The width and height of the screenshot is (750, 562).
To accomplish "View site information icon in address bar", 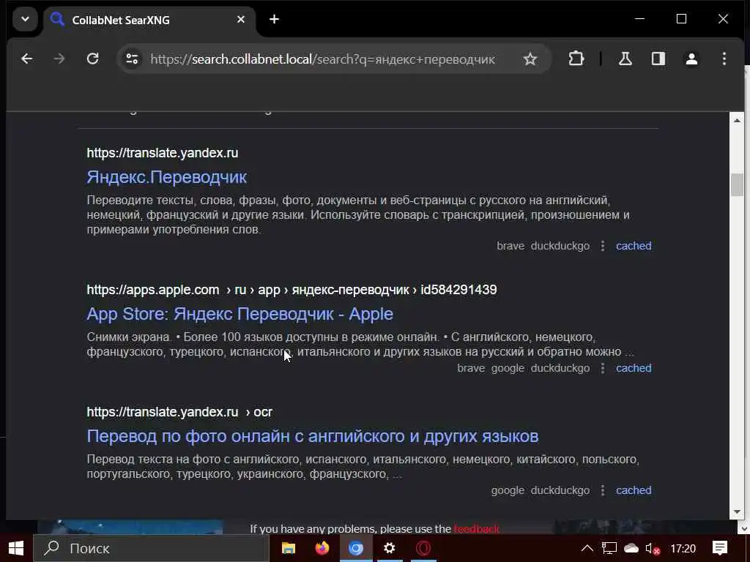I will tap(132, 59).
